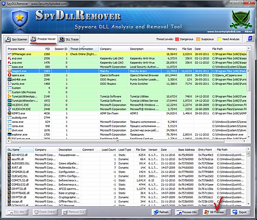Image resolution: width=257 pixels, height=220 pixels.
Task: Open Process Info for selected process
Action: click(x=187, y=212)
